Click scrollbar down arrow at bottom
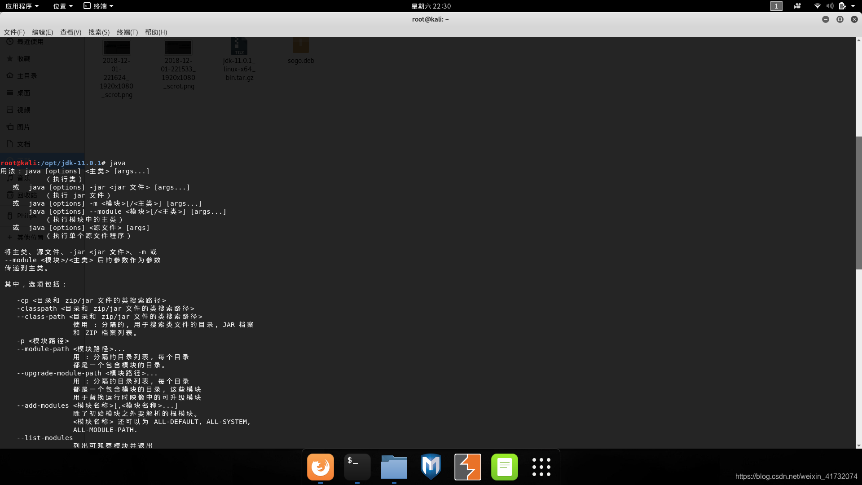The height and width of the screenshot is (485, 862). pos(858,445)
